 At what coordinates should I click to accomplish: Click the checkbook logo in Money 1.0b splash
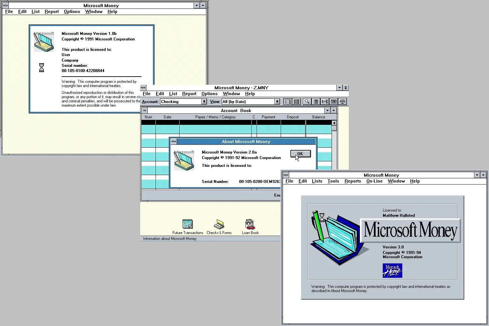[44, 42]
